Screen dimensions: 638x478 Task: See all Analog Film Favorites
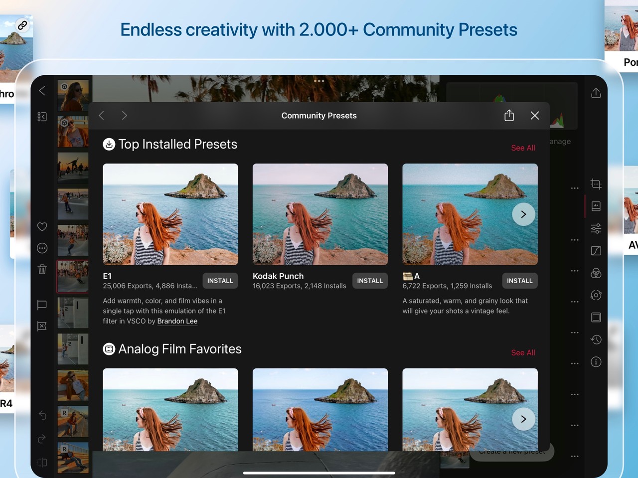[x=523, y=353]
